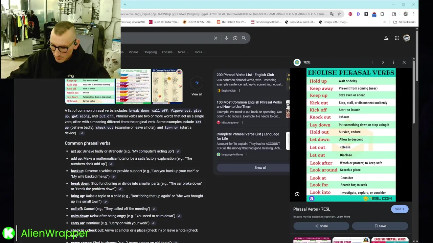Bookmark this page with the star icon
Viewport: 433px width, 243px height.
(x=339, y=14)
